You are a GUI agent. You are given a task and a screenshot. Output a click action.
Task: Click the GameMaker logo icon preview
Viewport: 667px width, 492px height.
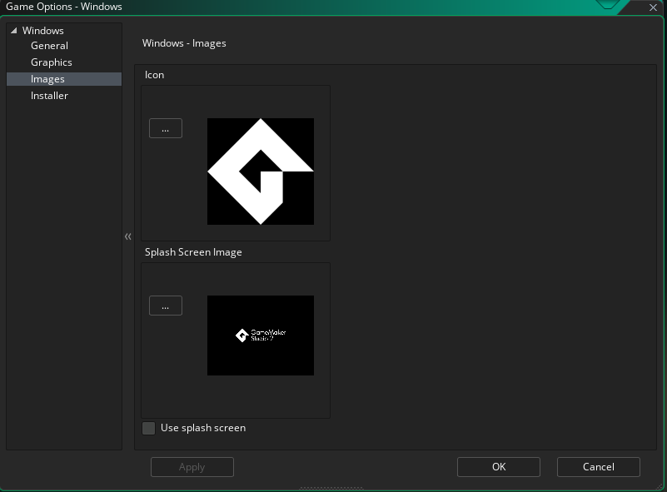click(261, 171)
